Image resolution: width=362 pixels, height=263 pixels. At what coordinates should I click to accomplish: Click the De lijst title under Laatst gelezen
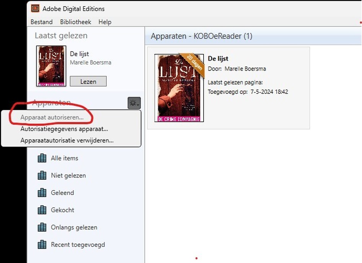pos(80,54)
